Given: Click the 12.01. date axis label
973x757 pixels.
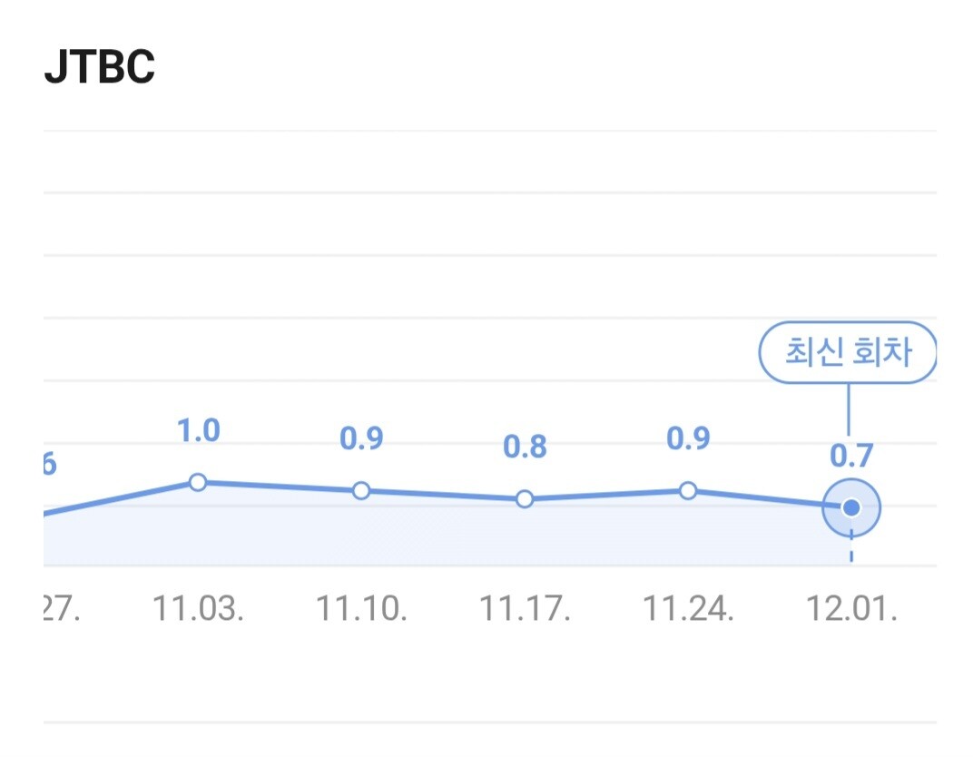Looking at the screenshot, I should 851,609.
